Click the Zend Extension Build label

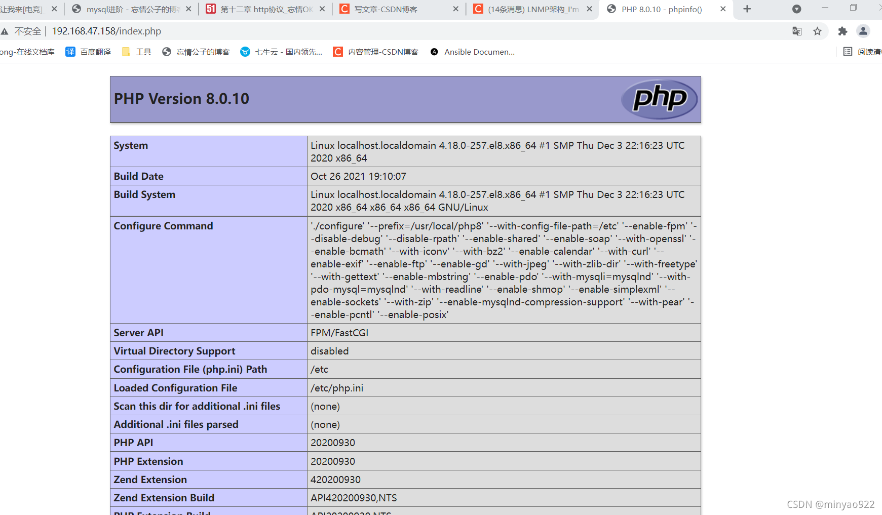pyautogui.click(x=164, y=498)
